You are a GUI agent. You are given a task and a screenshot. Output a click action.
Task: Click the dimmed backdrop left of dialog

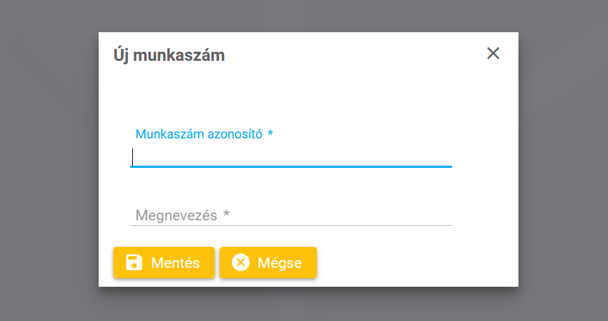(x=49, y=161)
